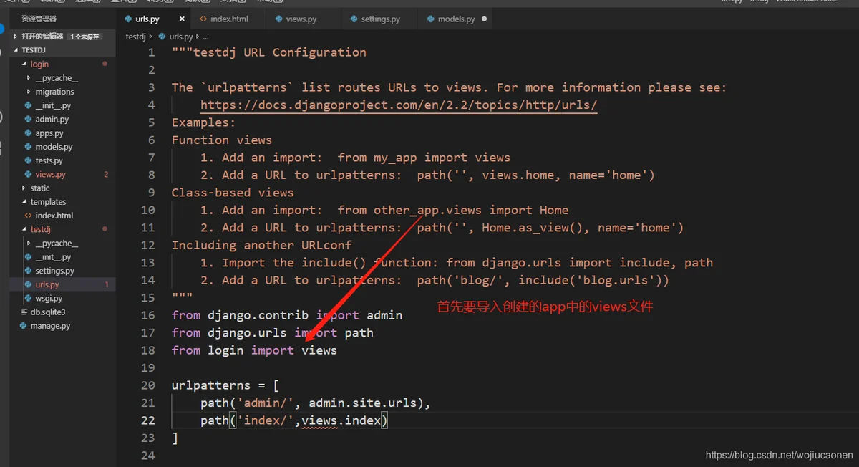Click 'django.urls' on line 17
Screen dimensions: 859x467
(247, 332)
